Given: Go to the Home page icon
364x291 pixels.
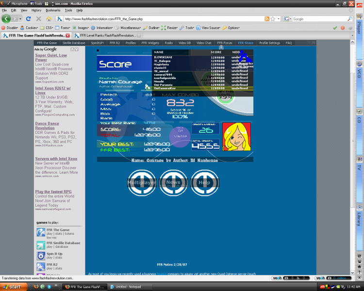Looking at the screenshot, I should pos(49,19).
